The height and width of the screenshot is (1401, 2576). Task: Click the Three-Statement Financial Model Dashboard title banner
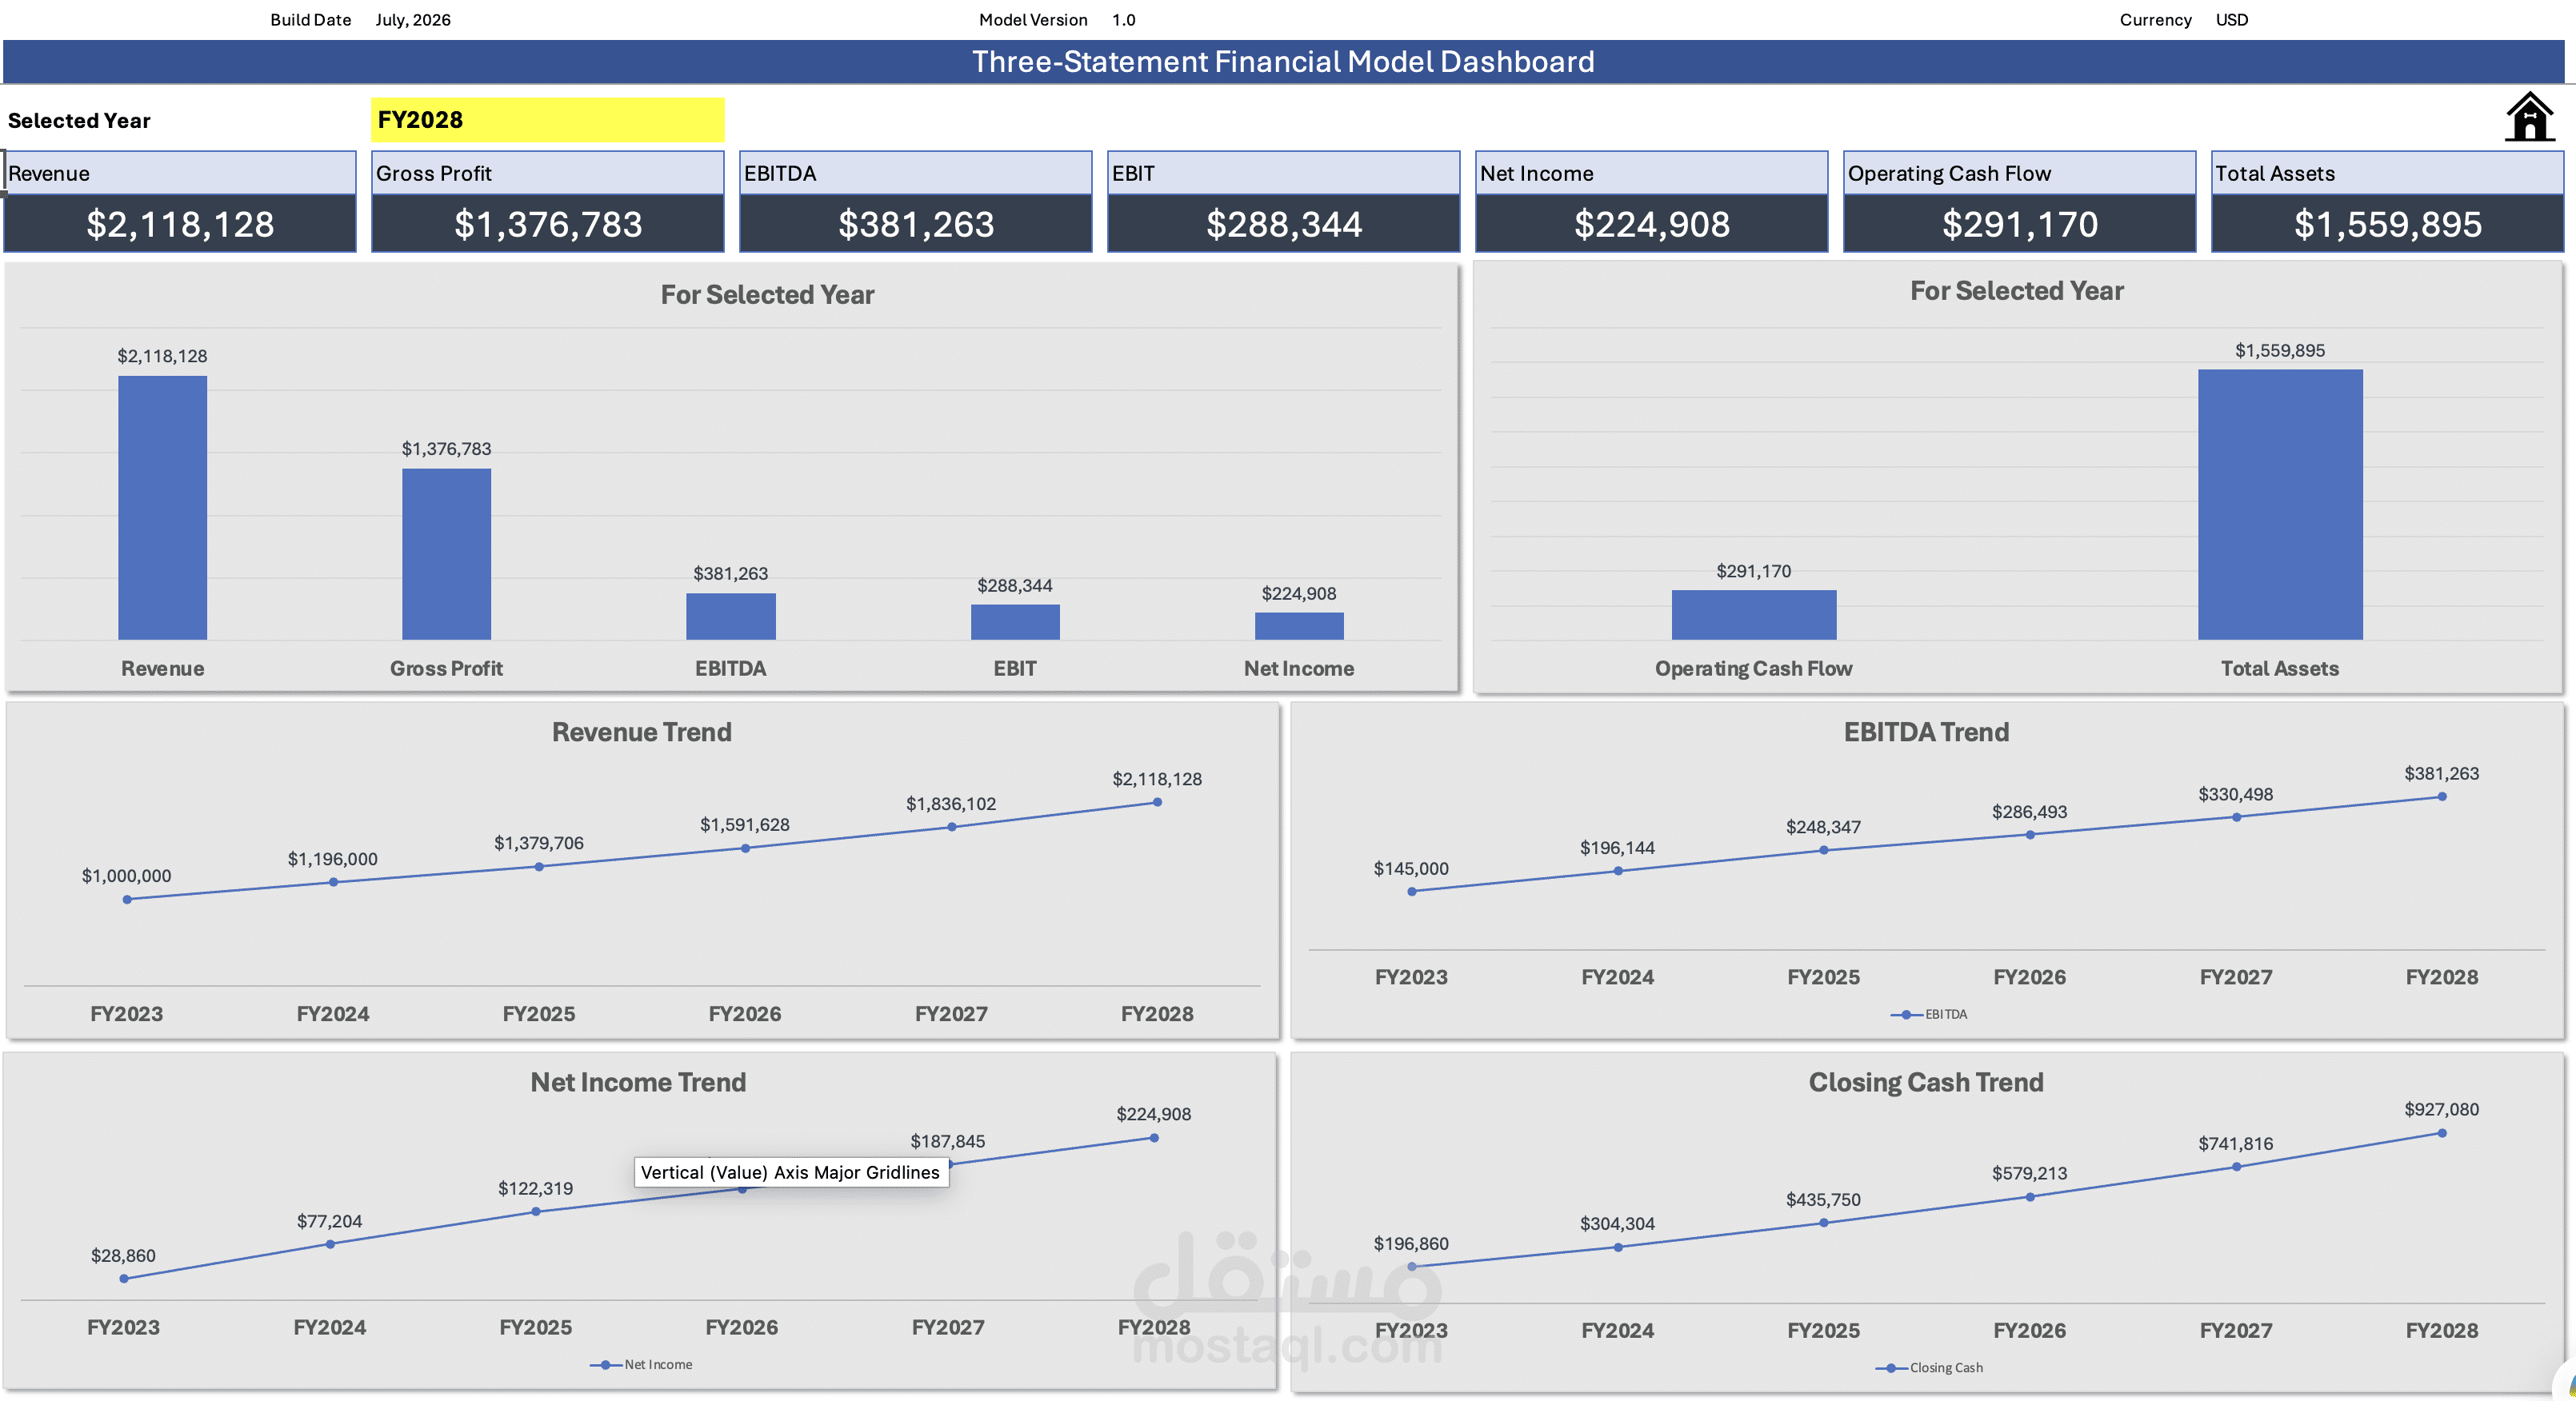click(1284, 62)
